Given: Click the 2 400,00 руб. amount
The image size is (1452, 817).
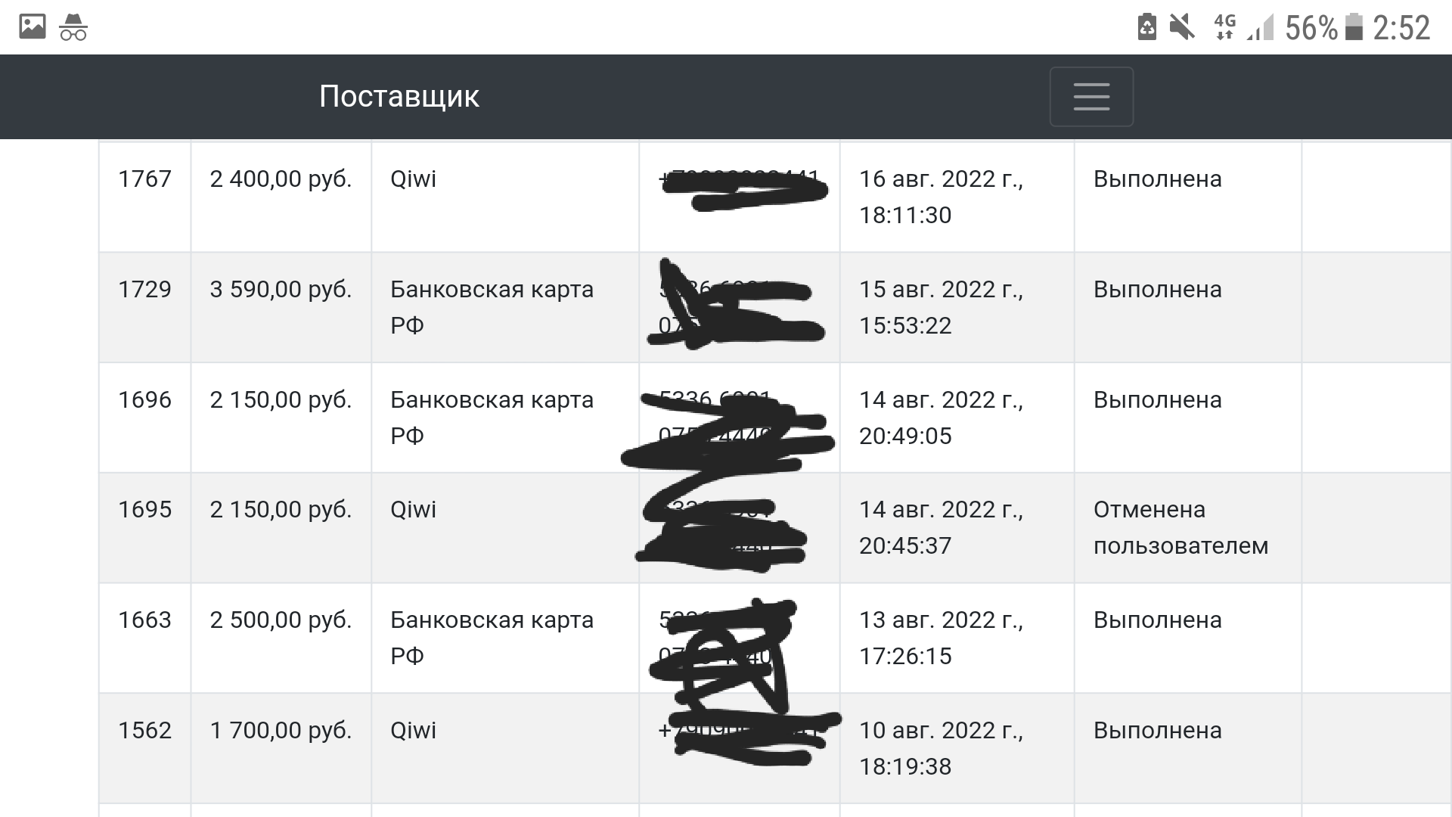Looking at the screenshot, I should click(x=281, y=179).
